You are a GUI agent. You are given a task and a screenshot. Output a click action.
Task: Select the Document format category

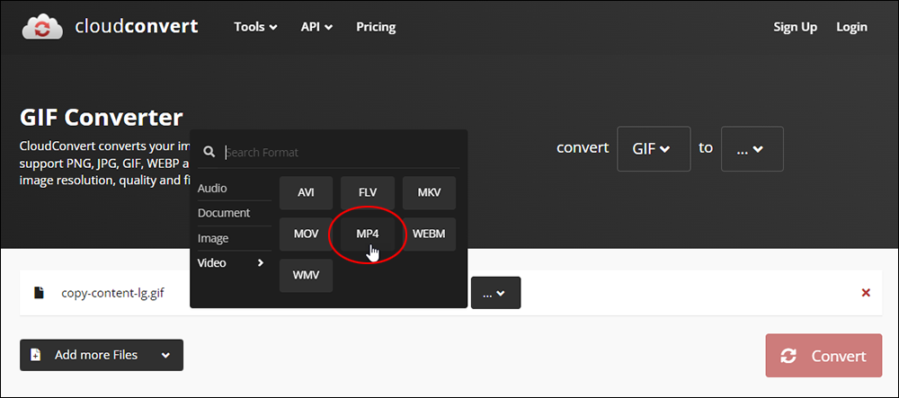[234, 213]
